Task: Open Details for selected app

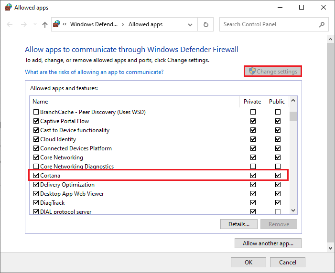Action: 239,224
